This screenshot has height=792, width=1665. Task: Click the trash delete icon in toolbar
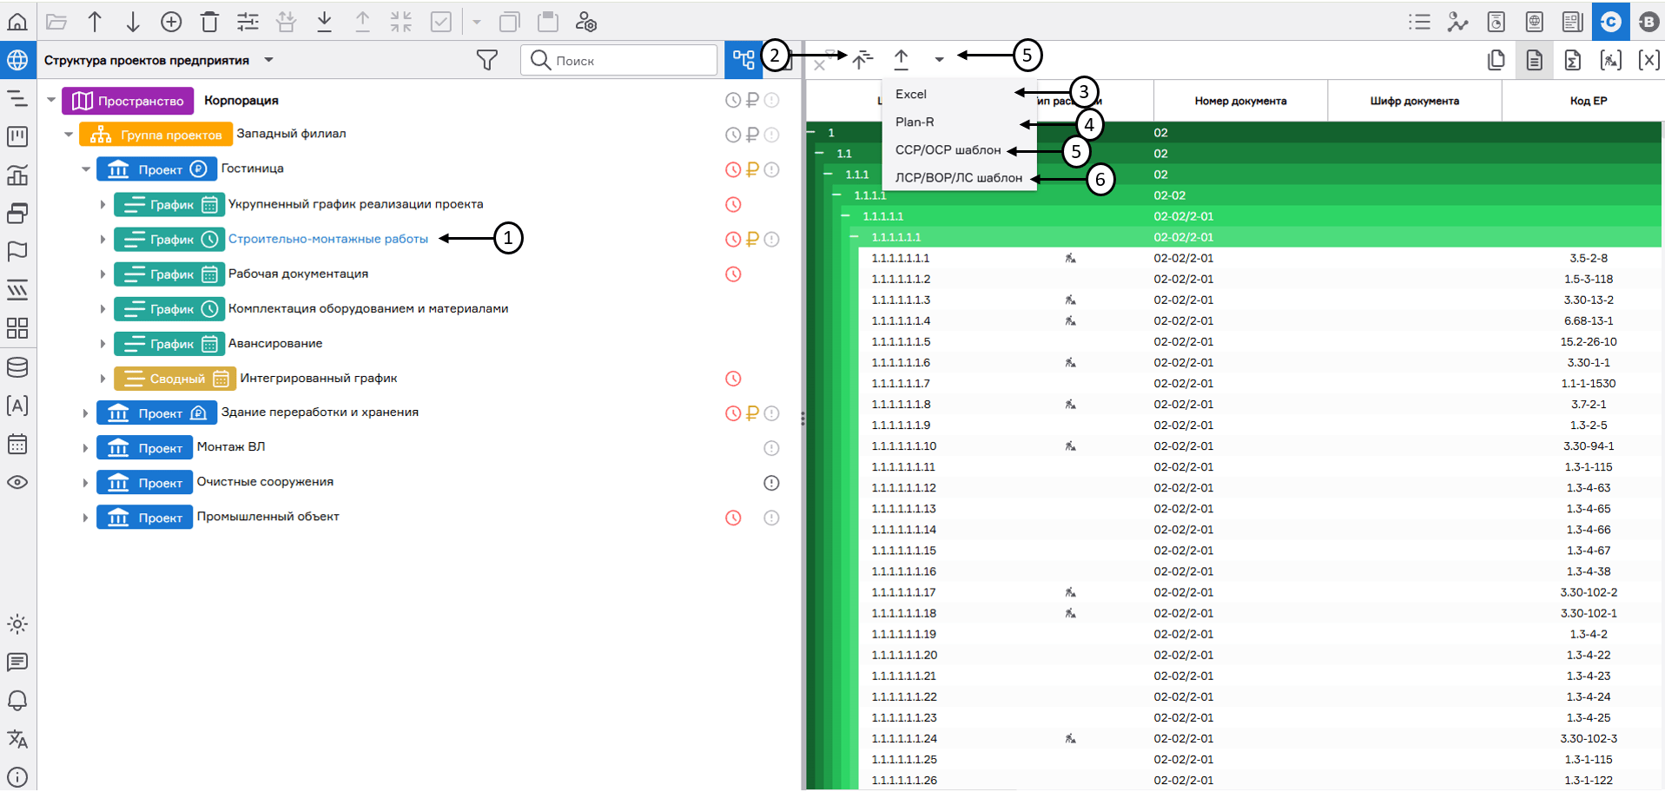click(x=209, y=22)
